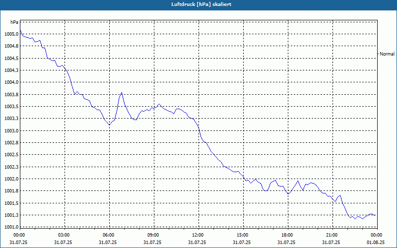Select the 31.07.25 date under 18:00
This screenshot has height=248, width=397.
point(286,242)
